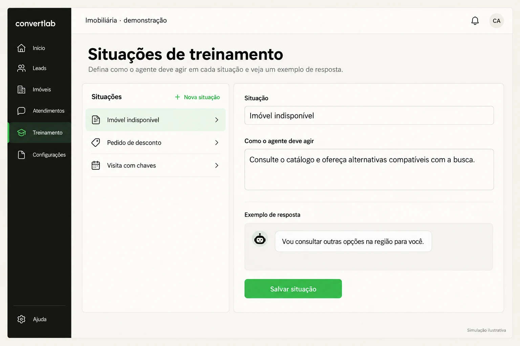Open the Imóveis section

pyautogui.click(x=40, y=90)
